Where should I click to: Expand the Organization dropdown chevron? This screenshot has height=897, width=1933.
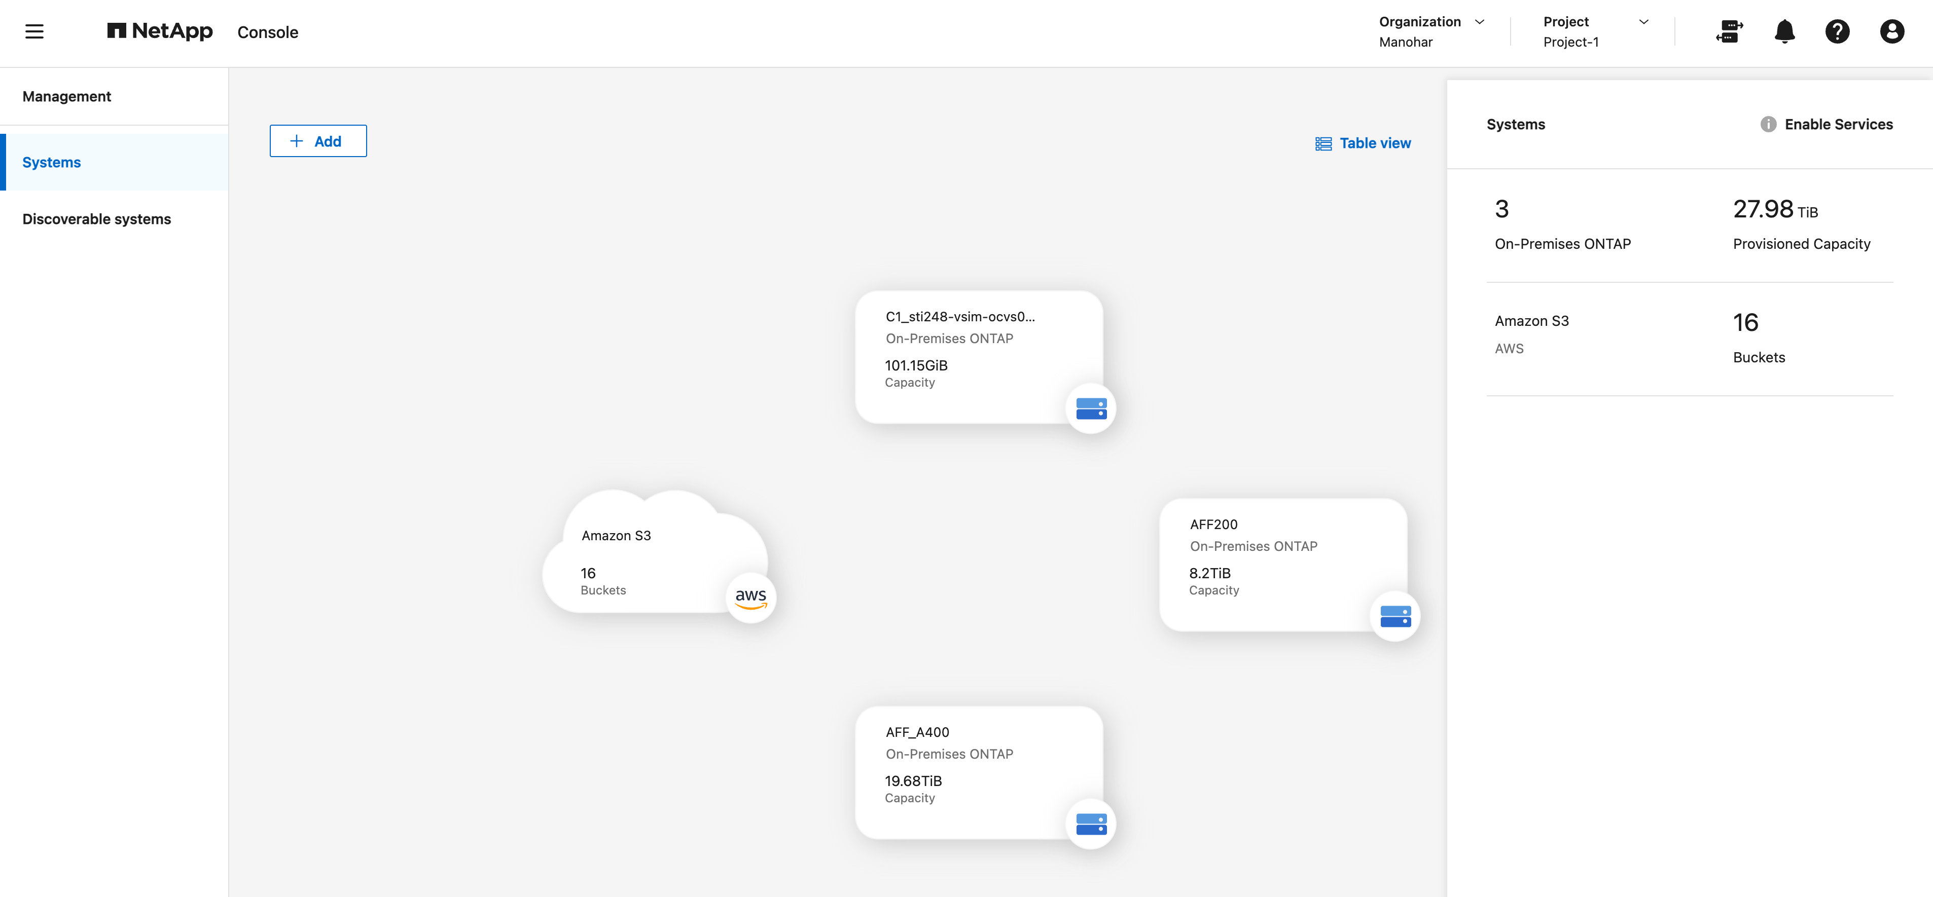coord(1480,22)
